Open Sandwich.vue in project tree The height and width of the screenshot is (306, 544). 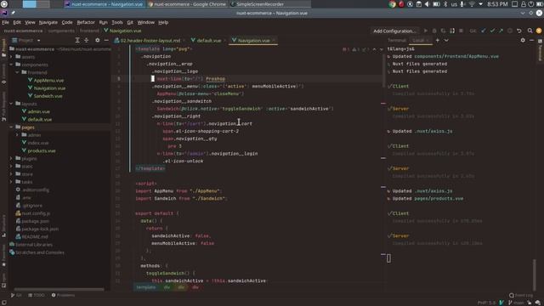[x=48, y=96]
